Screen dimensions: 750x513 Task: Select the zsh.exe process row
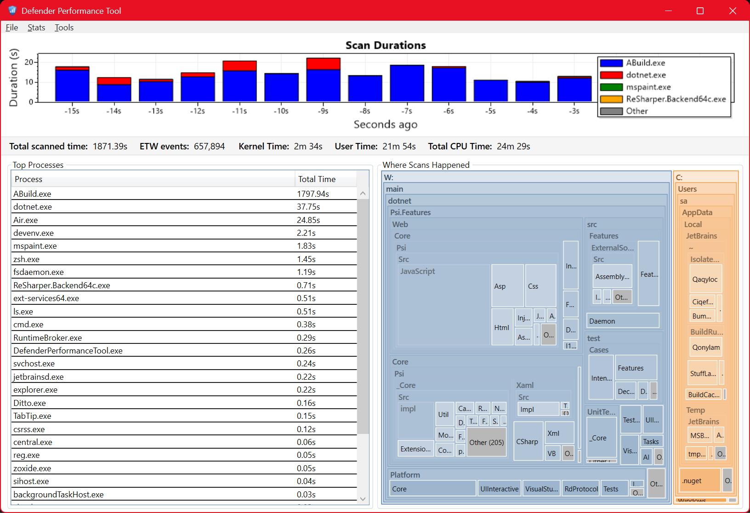coord(184,259)
